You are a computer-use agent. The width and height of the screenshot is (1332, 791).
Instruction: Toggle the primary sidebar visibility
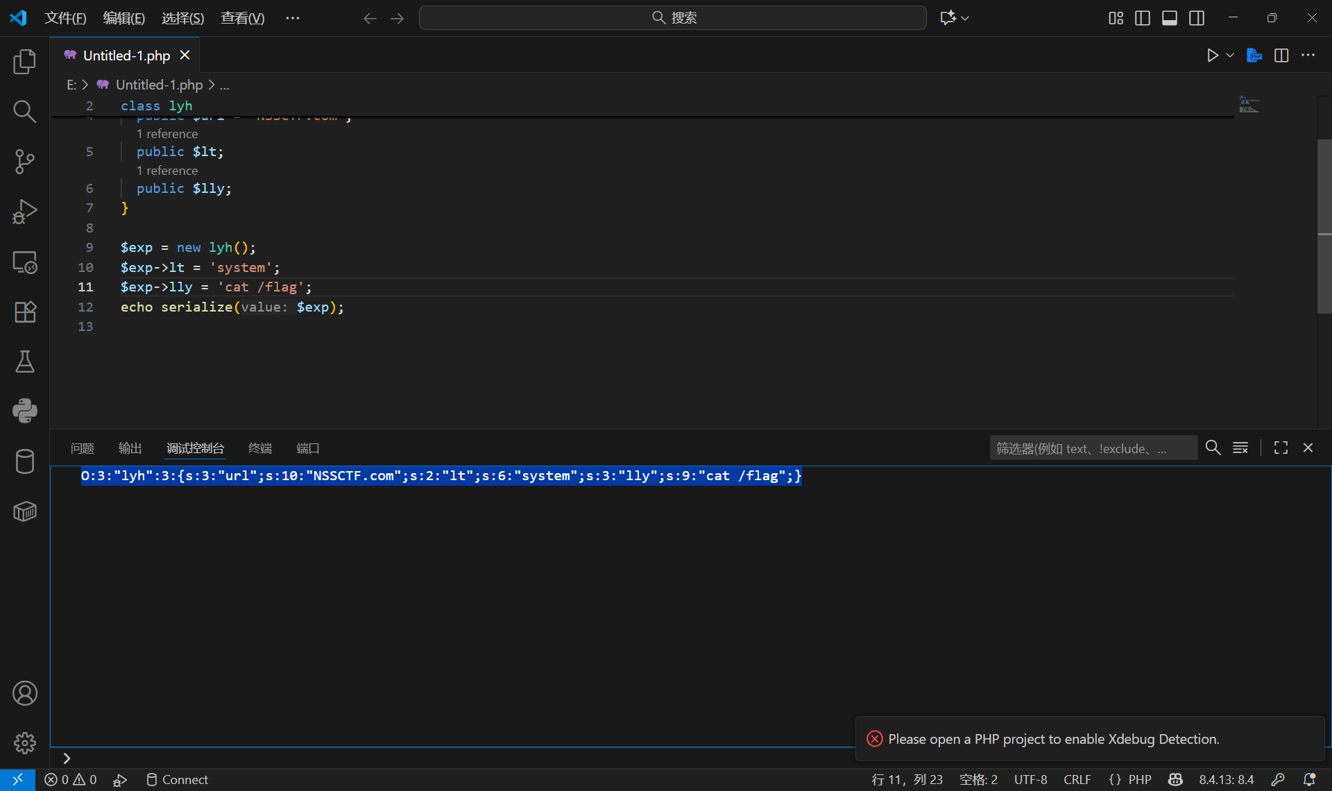click(1142, 18)
